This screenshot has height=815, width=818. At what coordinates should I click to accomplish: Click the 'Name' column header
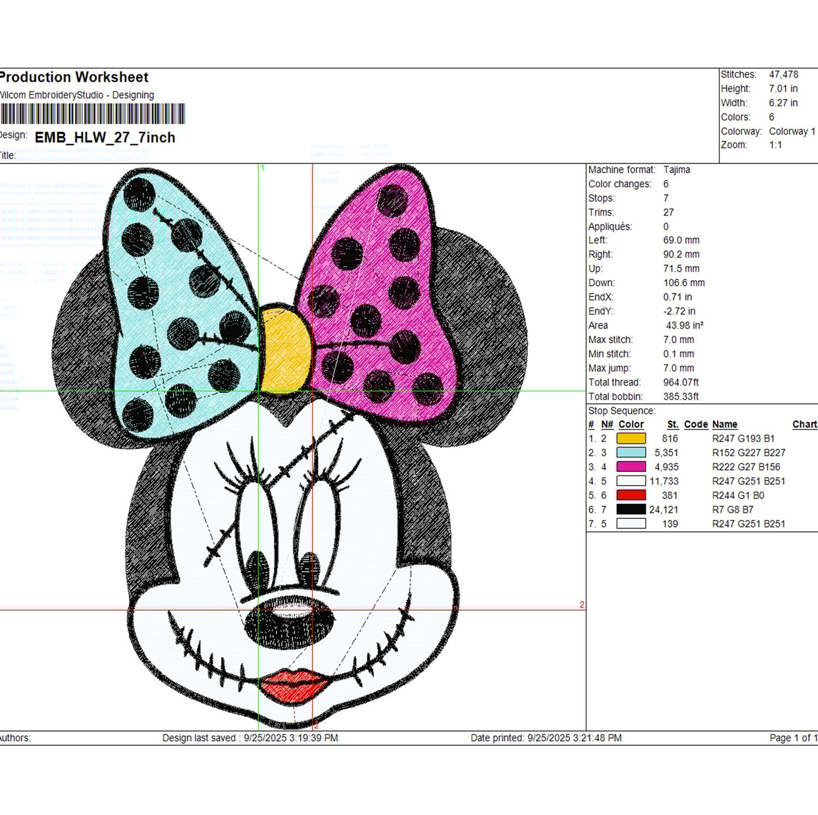(x=725, y=424)
